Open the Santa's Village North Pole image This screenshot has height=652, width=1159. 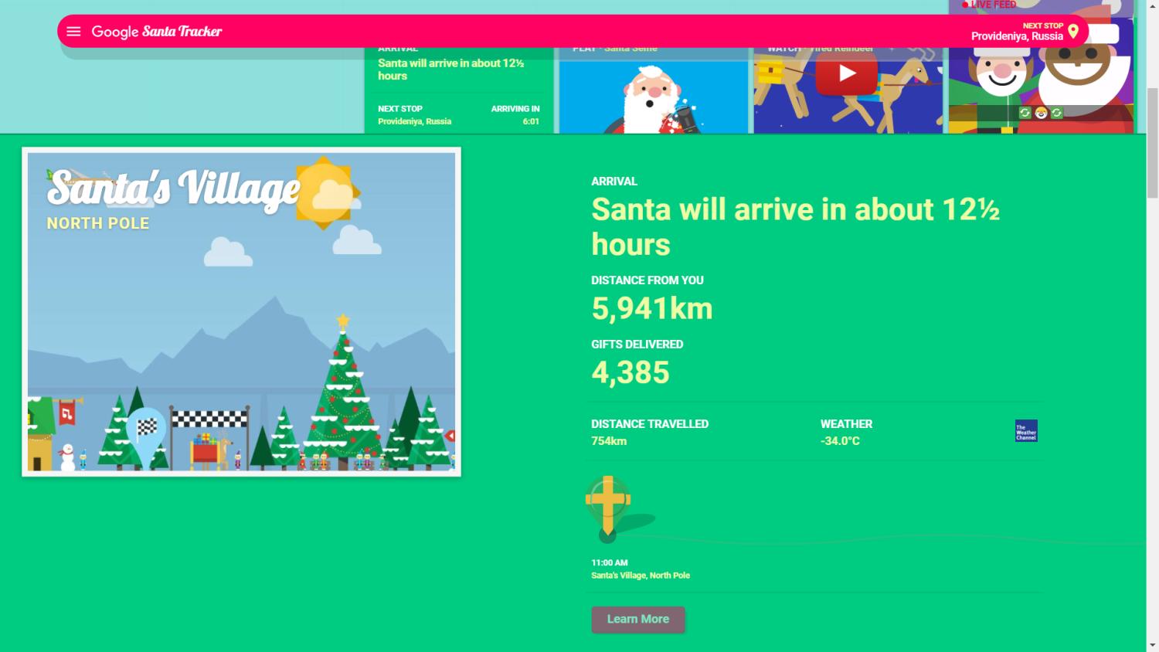click(241, 312)
